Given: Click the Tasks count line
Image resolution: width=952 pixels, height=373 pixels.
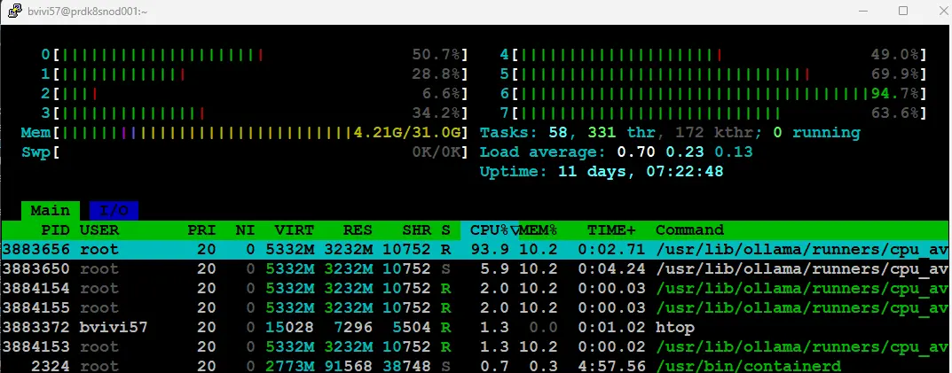Looking at the screenshot, I should click(x=670, y=133).
